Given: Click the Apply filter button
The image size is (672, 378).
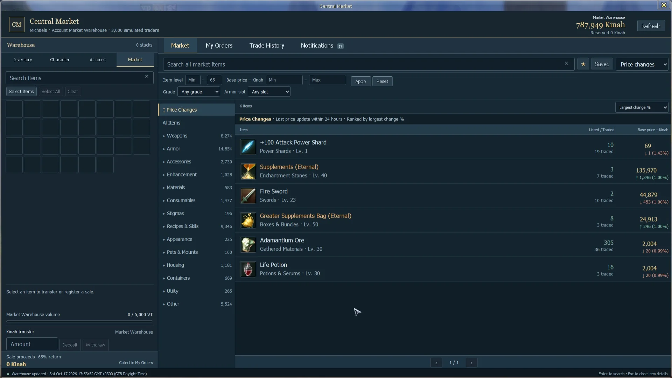Looking at the screenshot, I should click(360, 81).
